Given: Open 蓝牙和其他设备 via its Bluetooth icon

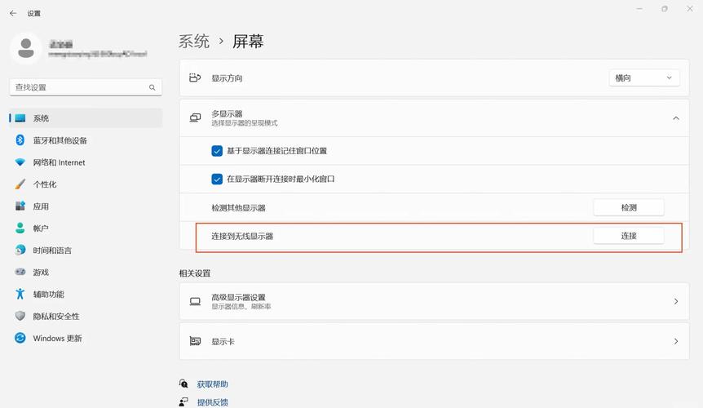Looking at the screenshot, I should point(20,140).
